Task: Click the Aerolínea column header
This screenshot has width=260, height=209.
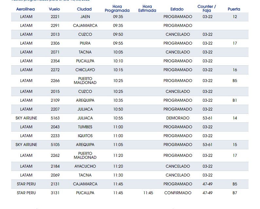Action: coord(25,9)
